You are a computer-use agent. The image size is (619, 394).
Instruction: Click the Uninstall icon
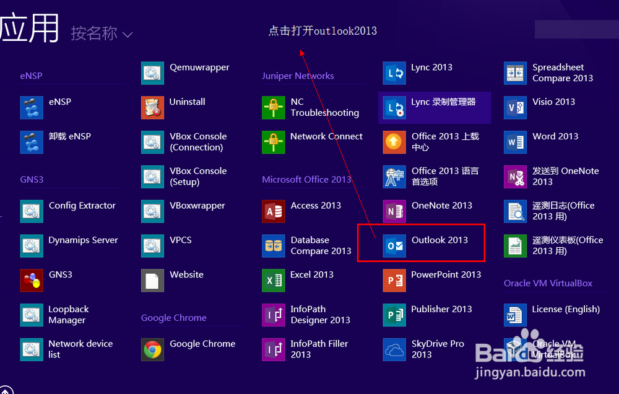click(152, 108)
